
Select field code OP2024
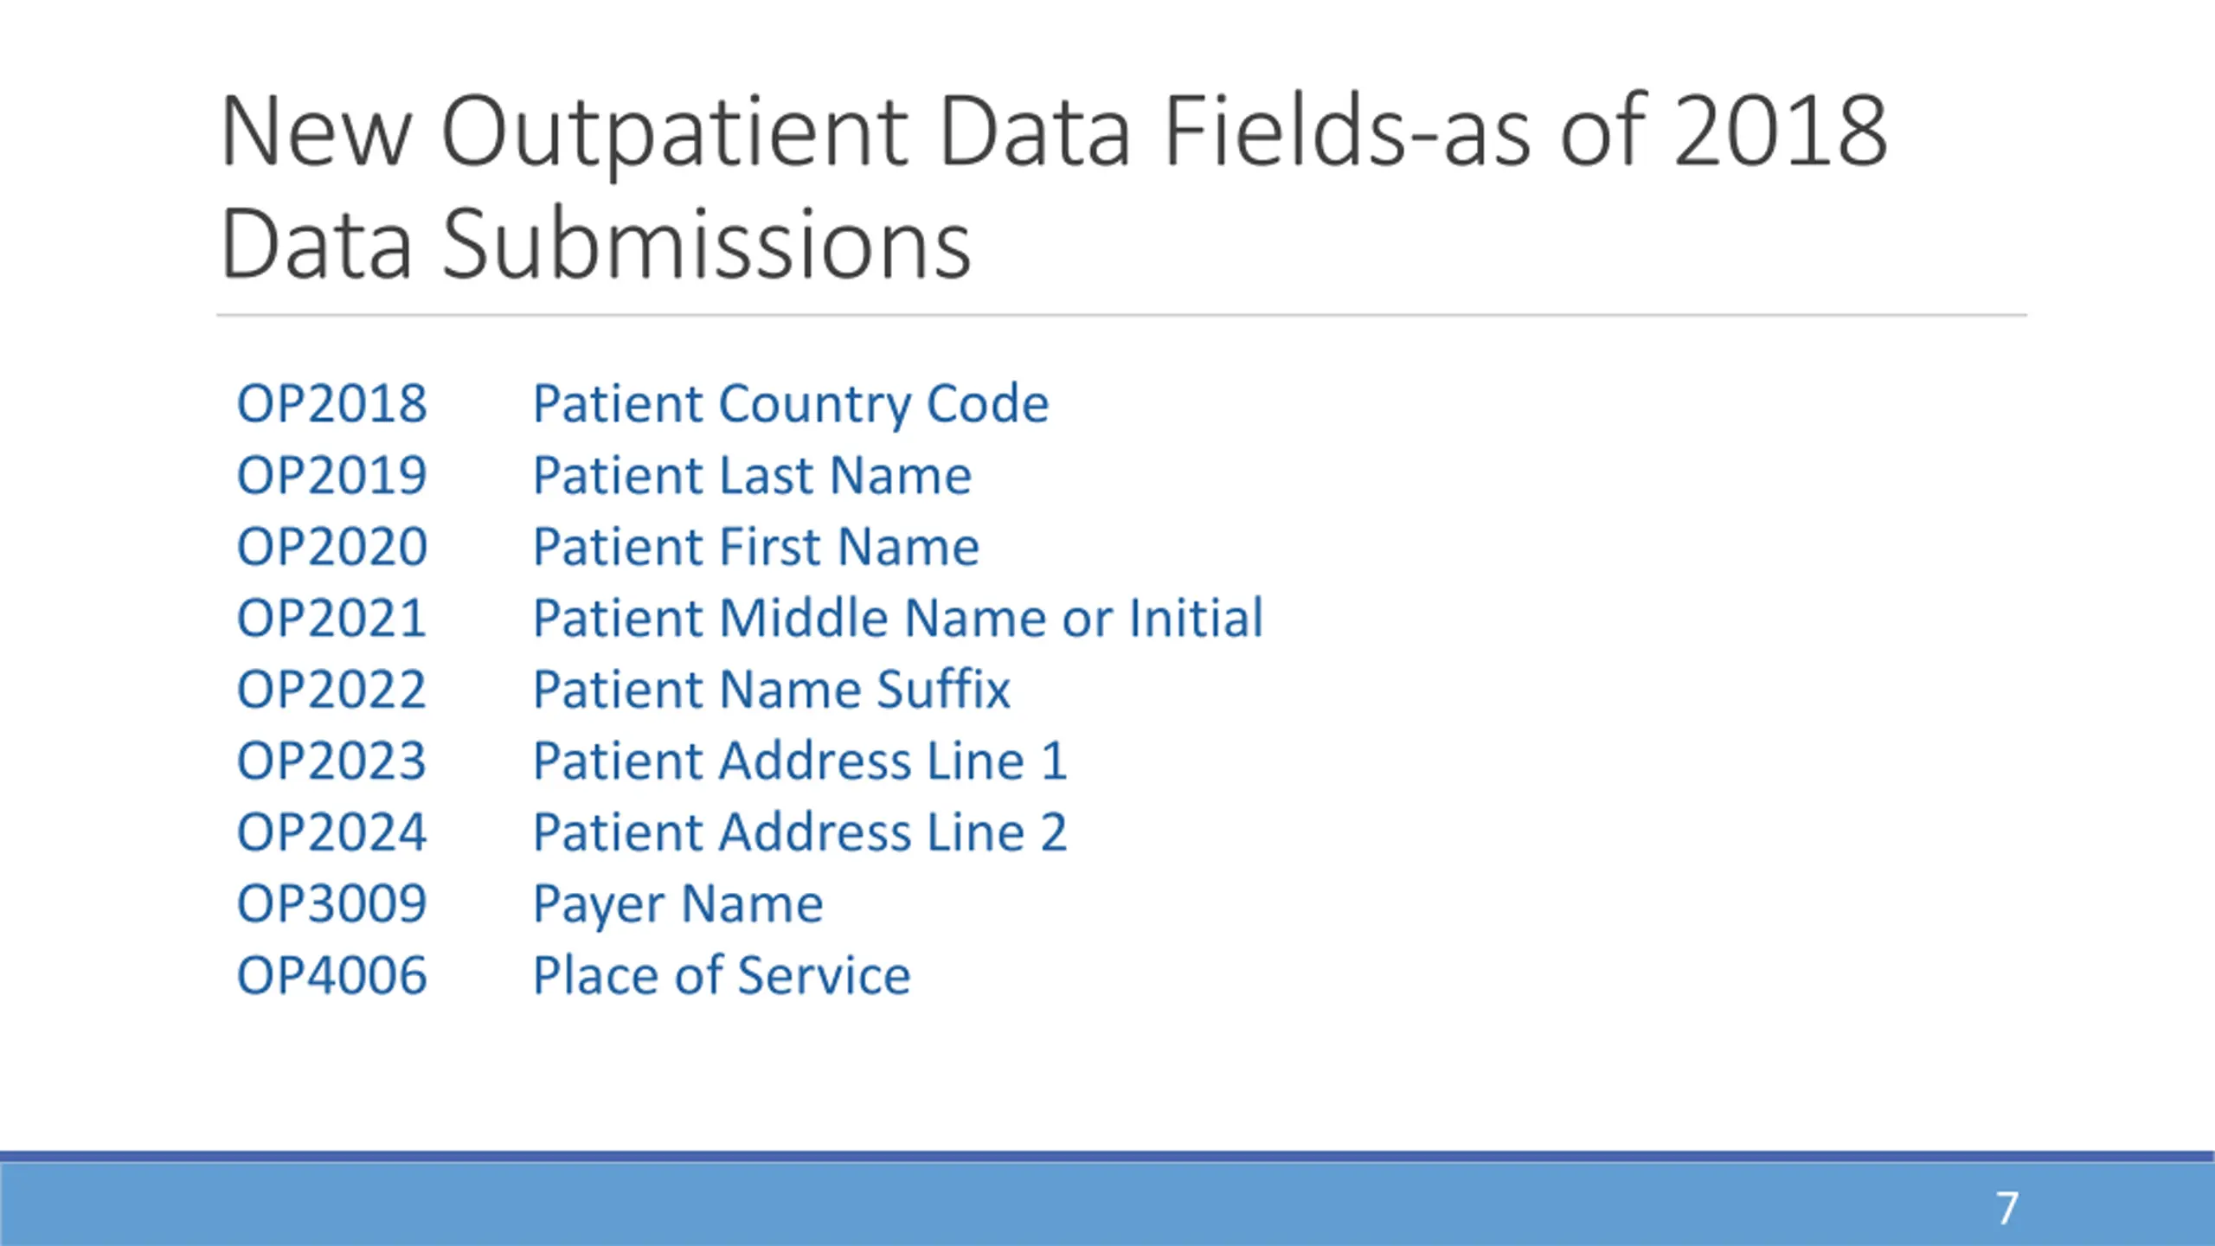pyautogui.click(x=332, y=833)
